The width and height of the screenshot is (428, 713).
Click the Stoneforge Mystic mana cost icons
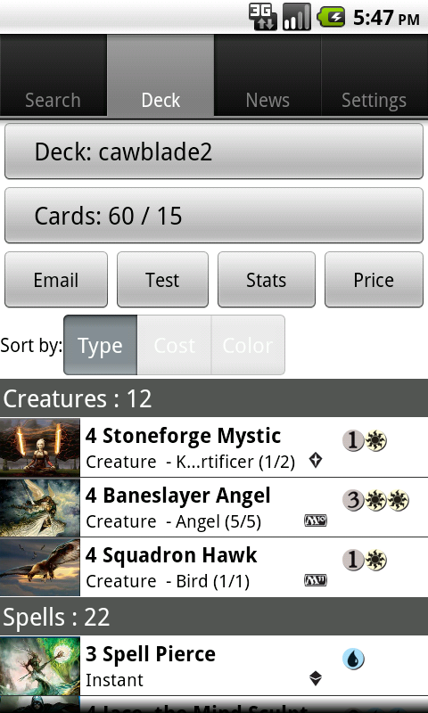365,440
